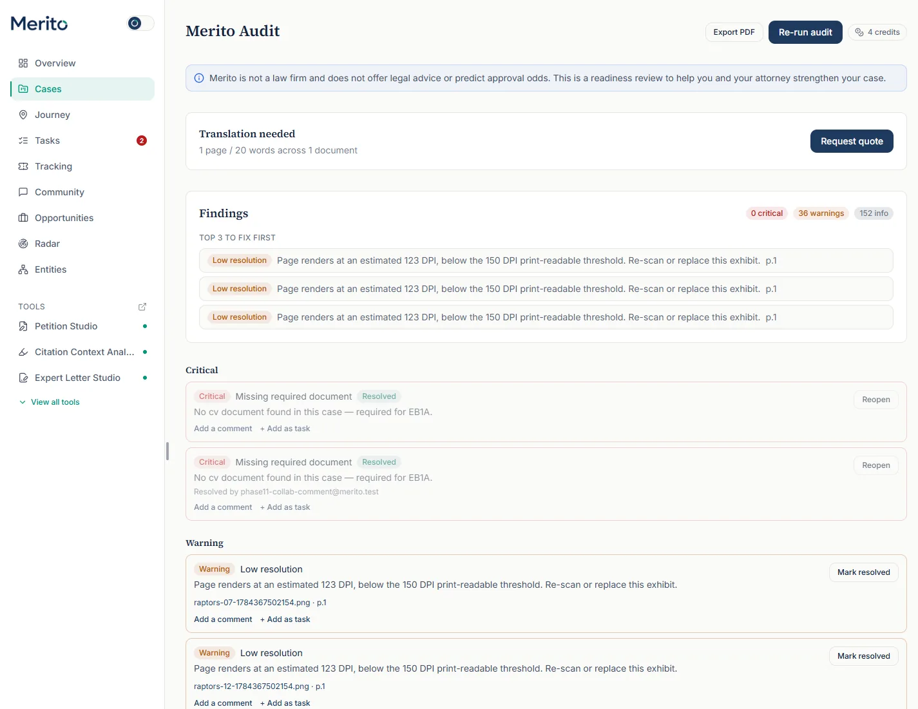Viewport: 918px width, 709px height.
Task: Add first critical finding as task
Action: pyautogui.click(x=285, y=429)
